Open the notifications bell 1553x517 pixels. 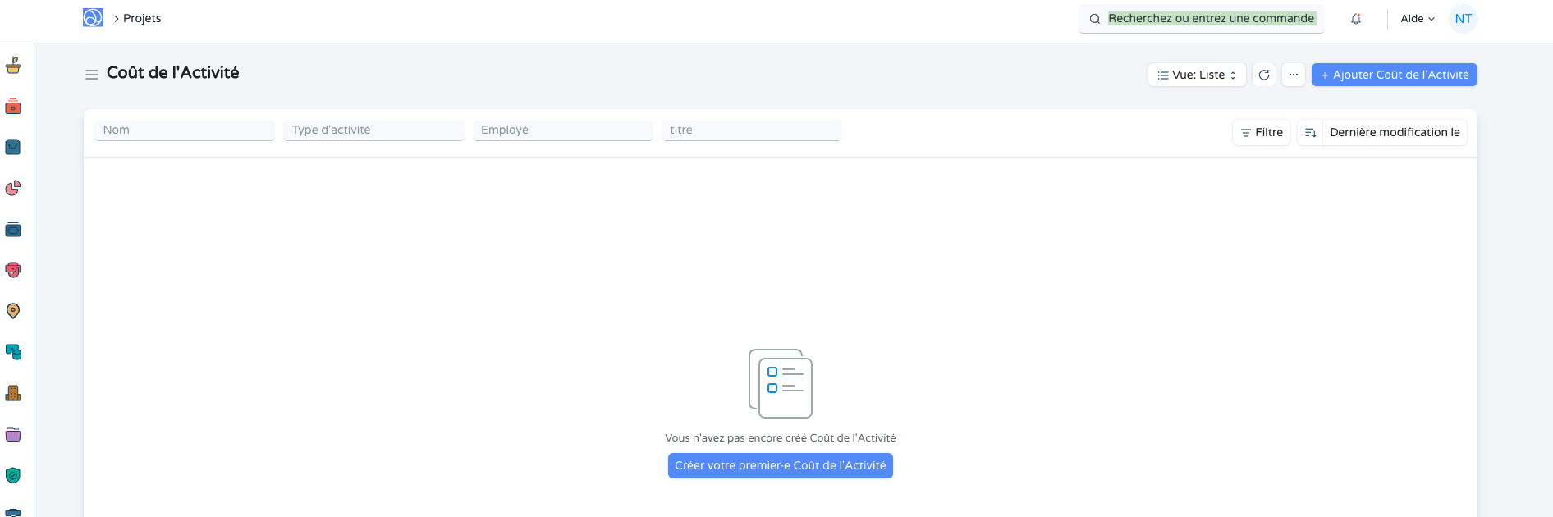click(x=1356, y=19)
